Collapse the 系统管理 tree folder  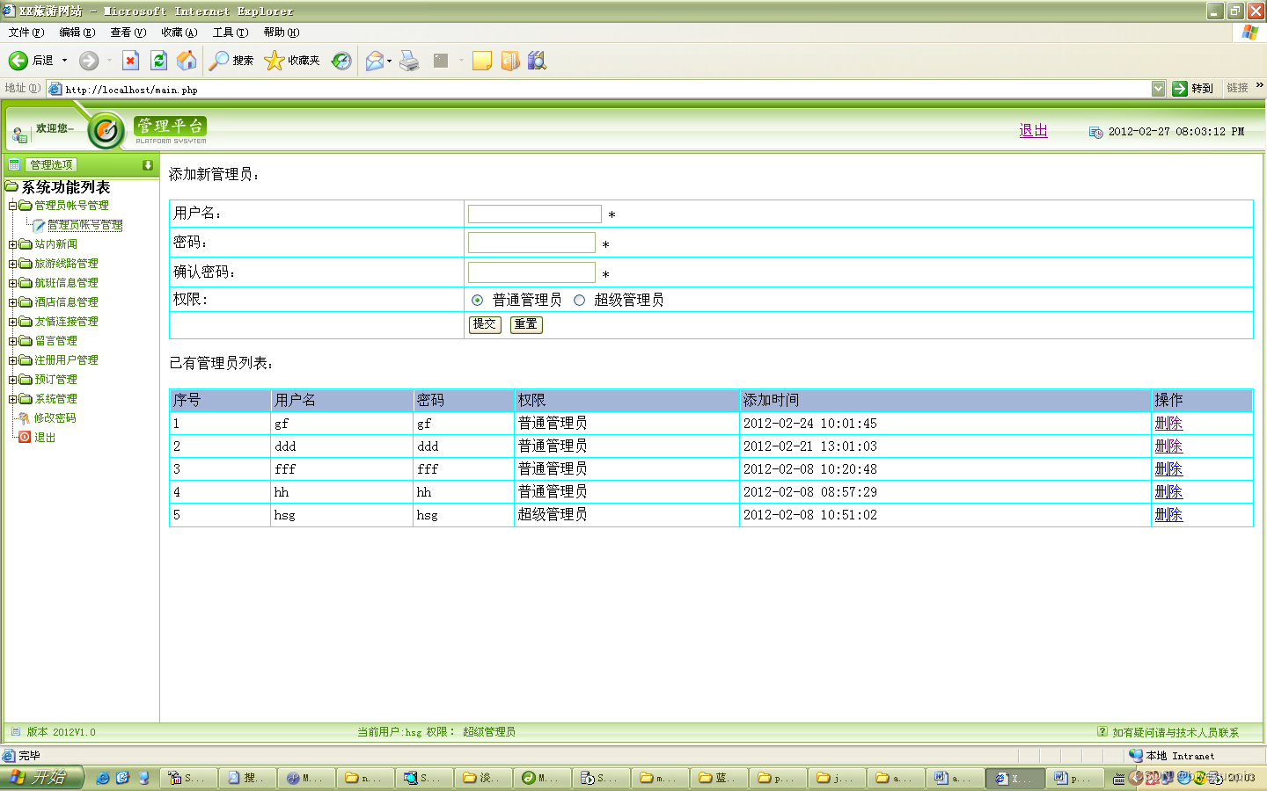click(12, 399)
